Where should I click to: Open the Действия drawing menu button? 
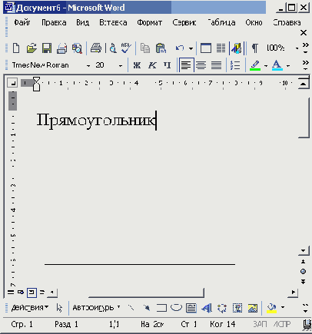(x=30, y=307)
